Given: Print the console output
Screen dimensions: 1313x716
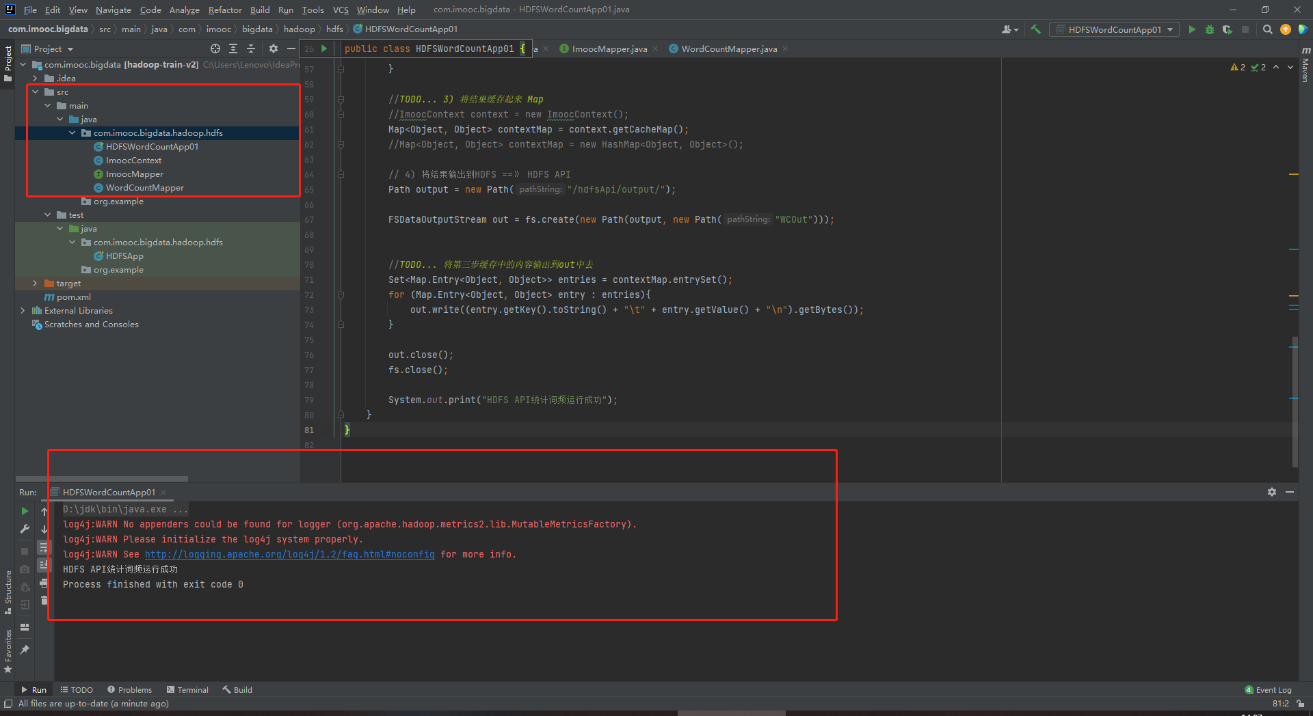Looking at the screenshot, I should (44, 583).
